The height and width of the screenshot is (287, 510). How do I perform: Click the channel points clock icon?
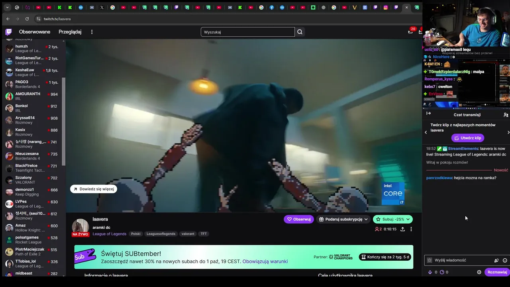click(x=442, y=272)
